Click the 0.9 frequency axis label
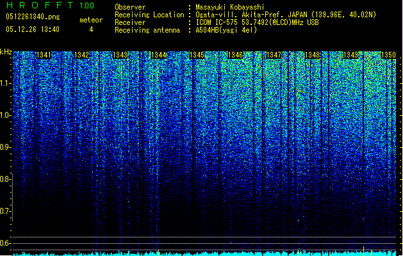403x256 pixels. coord(5,147)
